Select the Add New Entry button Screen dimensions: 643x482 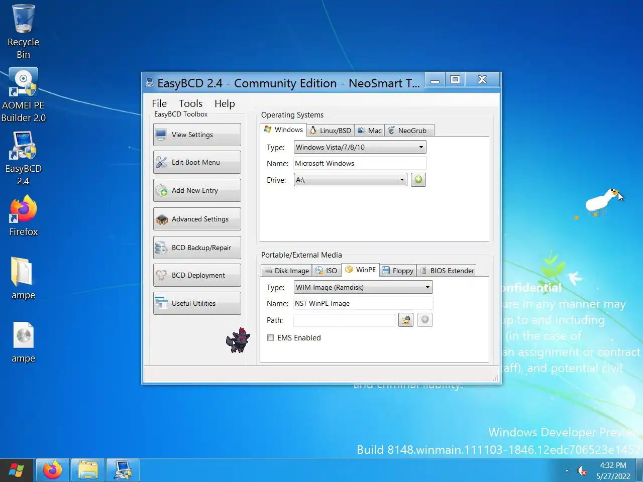click(x=197, y=190)
